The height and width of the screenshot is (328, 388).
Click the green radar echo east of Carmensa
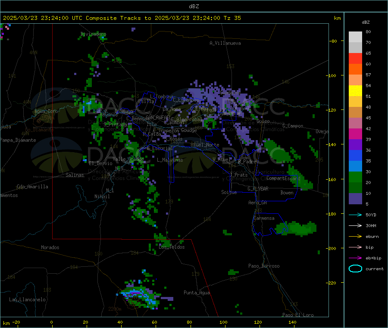pos(296,228)
